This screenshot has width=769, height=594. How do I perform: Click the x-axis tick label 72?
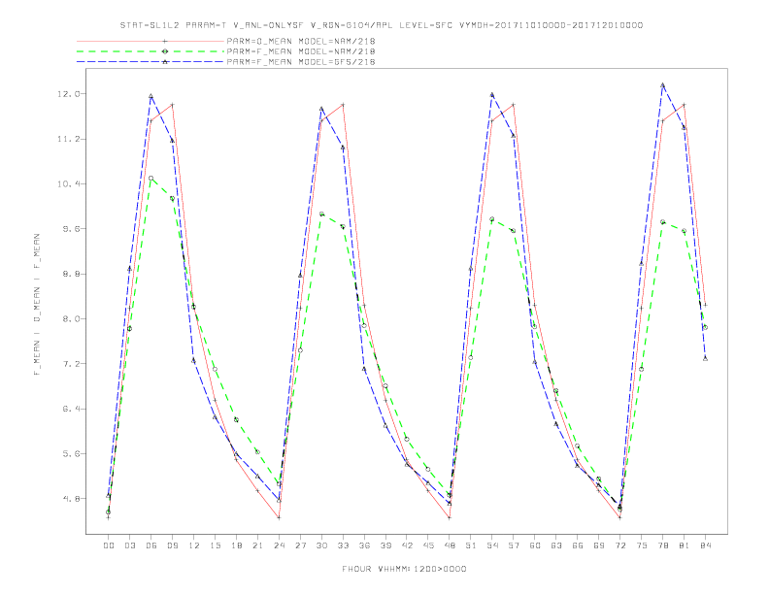coord(620,545)
